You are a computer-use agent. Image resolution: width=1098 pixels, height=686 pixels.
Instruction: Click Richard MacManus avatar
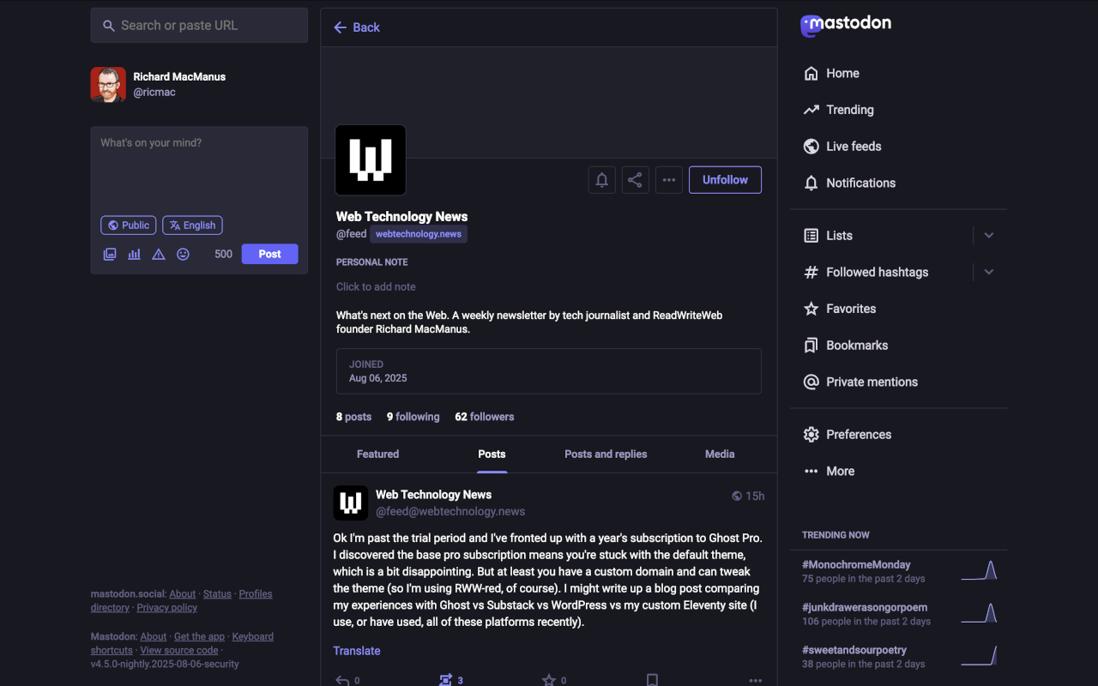tap(108, 85)
